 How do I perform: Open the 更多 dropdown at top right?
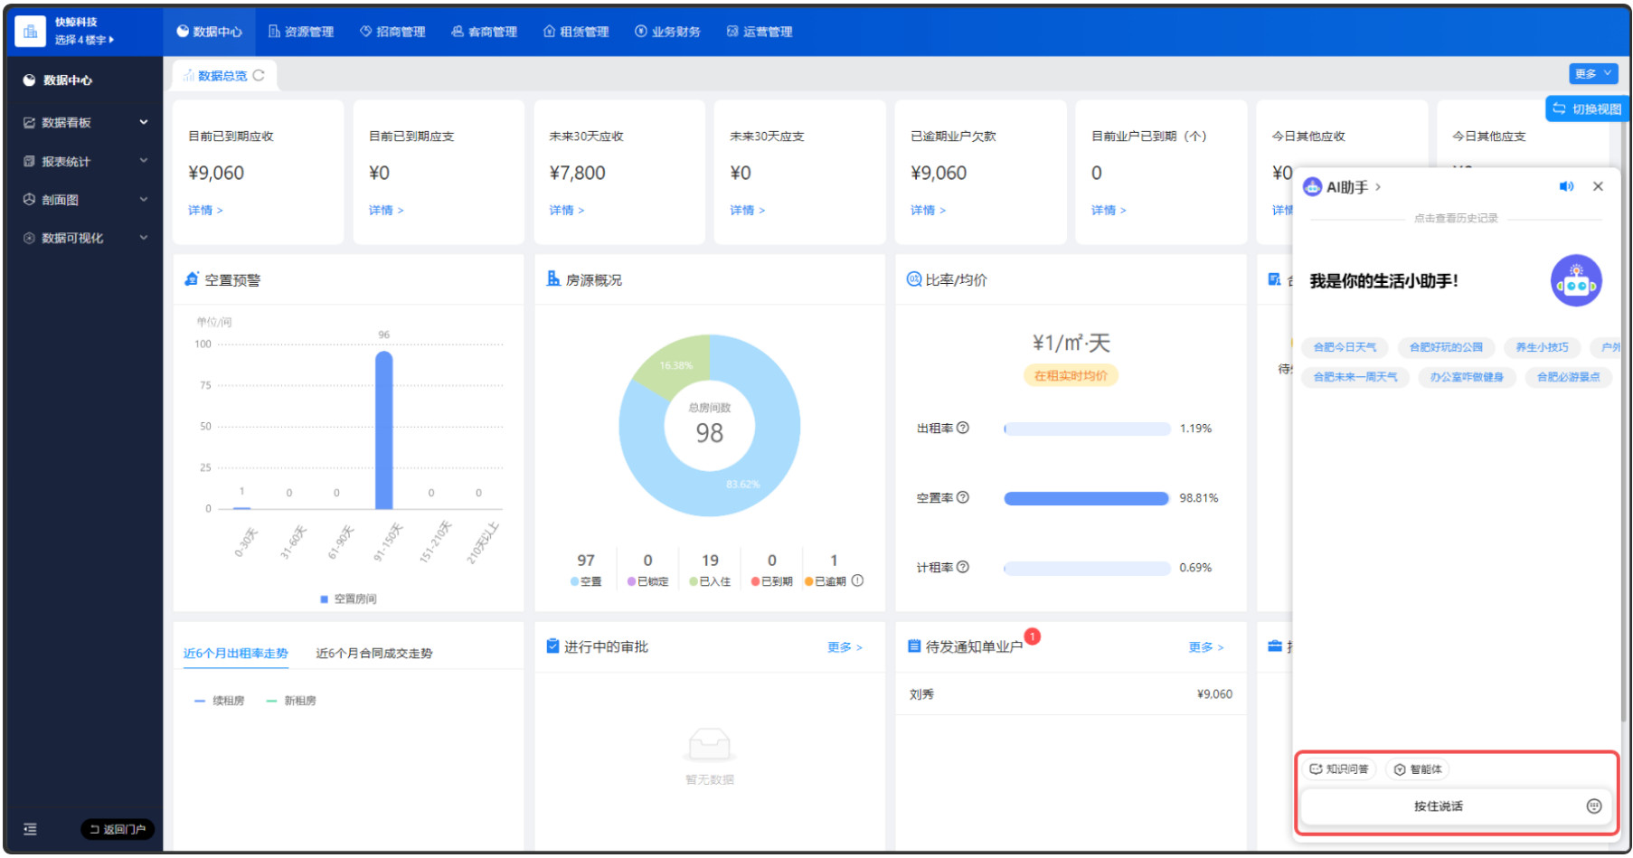click(x=1591, y=73)
